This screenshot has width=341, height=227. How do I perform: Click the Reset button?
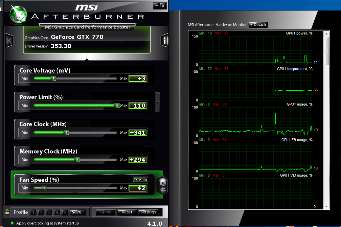(127, 212)
